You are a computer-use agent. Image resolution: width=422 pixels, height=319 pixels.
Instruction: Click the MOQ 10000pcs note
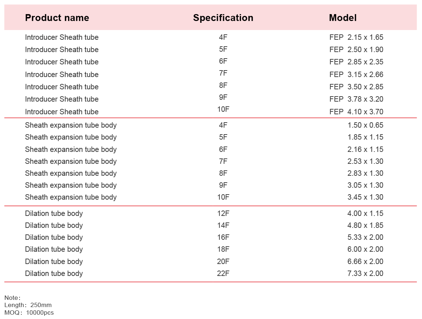[29, 313]
